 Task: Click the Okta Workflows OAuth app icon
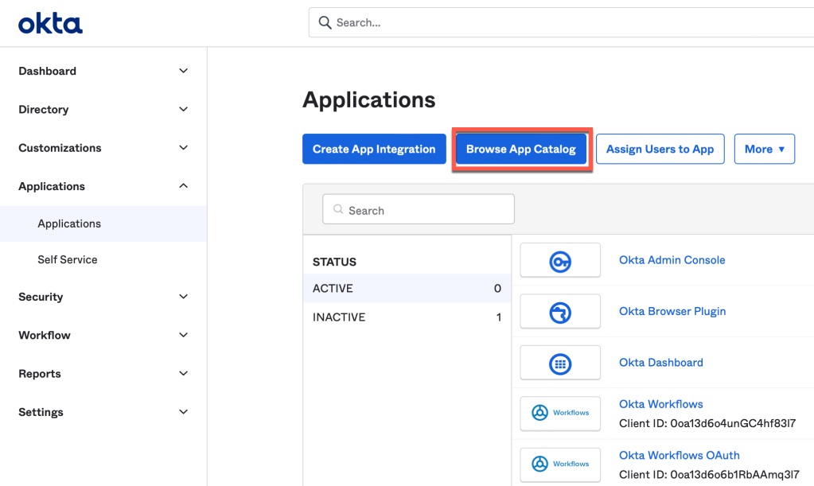click(560, 464)
